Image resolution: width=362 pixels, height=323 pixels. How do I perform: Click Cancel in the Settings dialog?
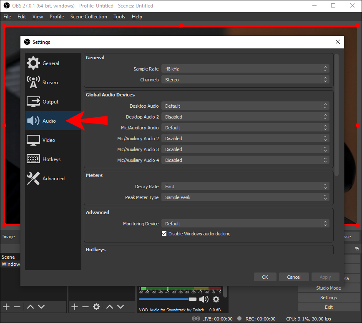[294, 277]
